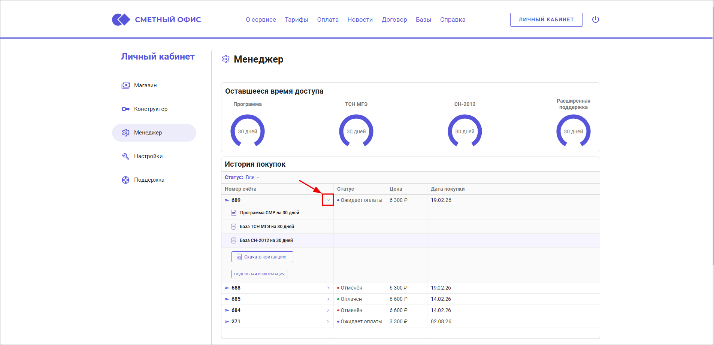Expand invoice 685 row chevron
The image size is (714, 345).
click(x=328, y=299)
